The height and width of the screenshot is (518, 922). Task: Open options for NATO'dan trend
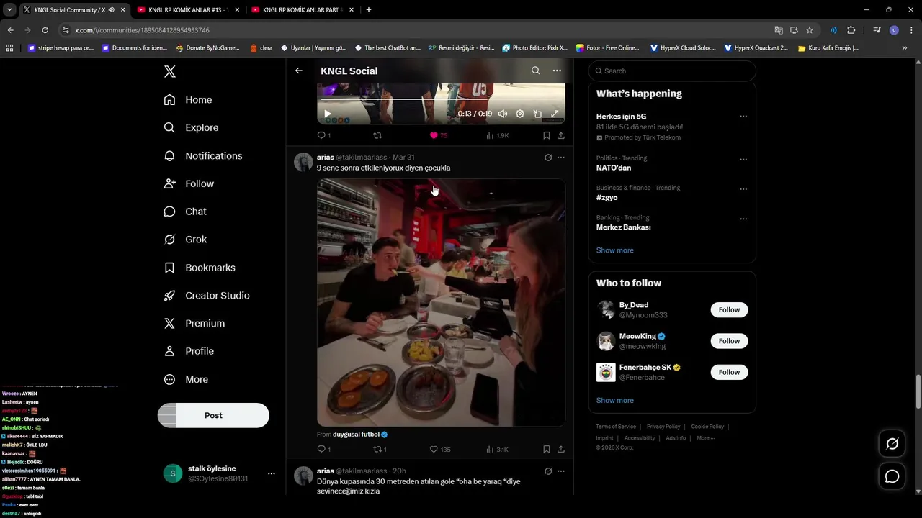point(743,159)
